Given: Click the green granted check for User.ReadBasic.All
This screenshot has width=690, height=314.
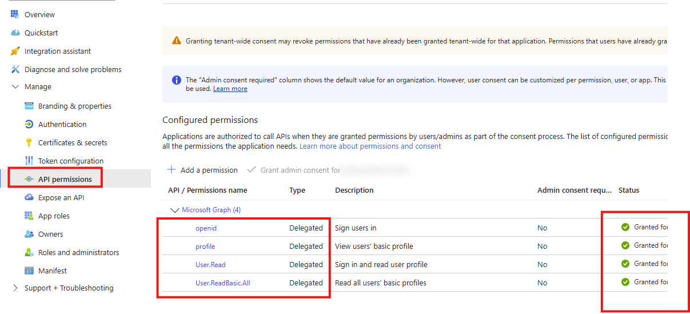Looking at the screenshot, I should 625,282.
